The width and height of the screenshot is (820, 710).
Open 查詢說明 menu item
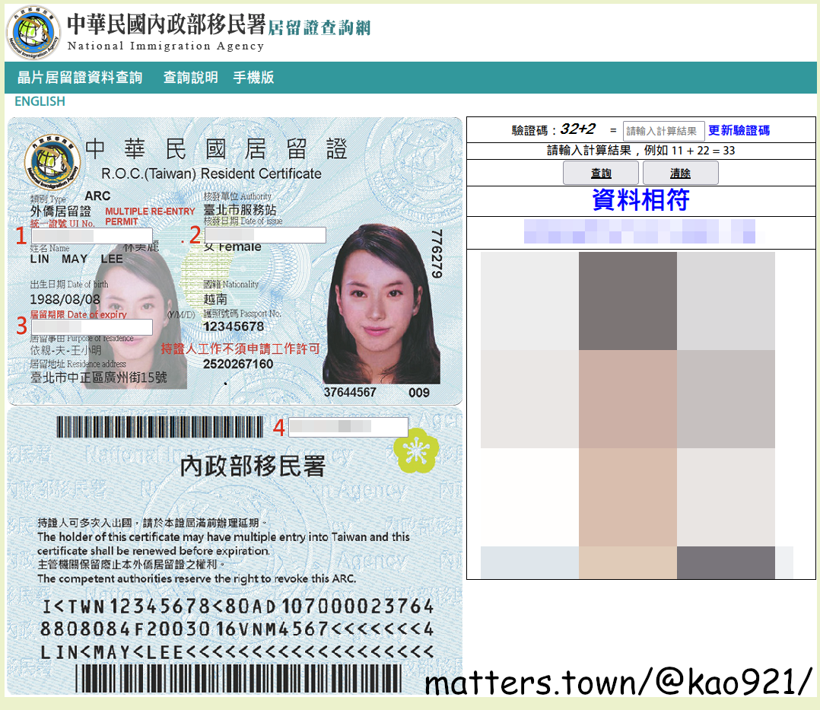[190, 78]
